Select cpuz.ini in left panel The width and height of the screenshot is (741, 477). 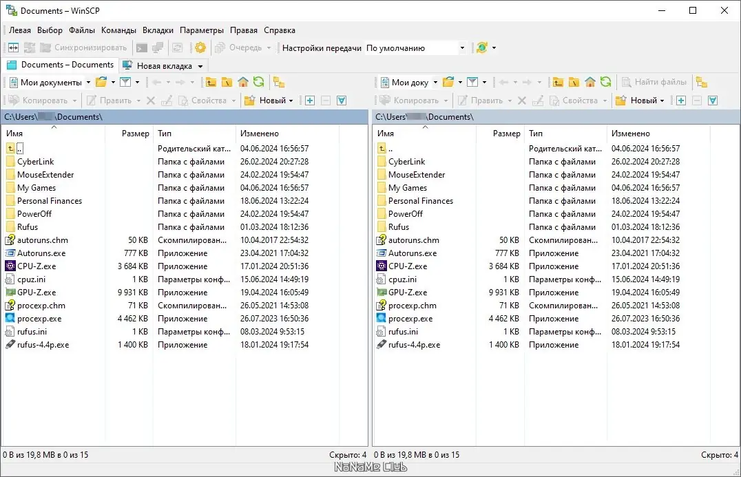click(31, 279)
